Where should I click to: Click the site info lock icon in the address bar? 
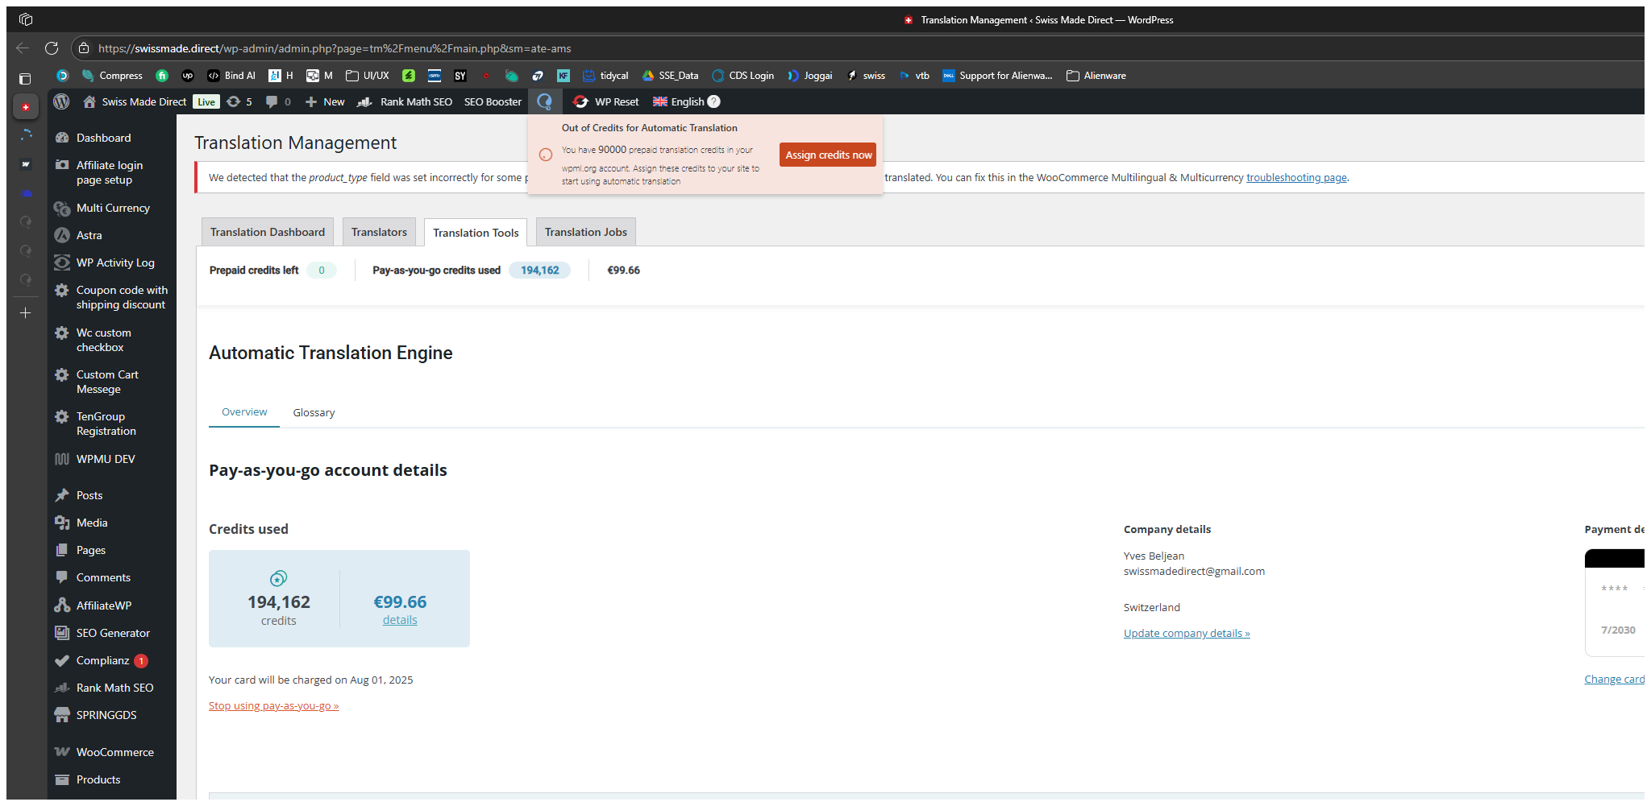84,48
